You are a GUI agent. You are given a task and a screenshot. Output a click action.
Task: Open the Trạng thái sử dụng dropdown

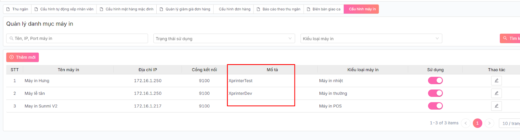[x=224, y=38]
